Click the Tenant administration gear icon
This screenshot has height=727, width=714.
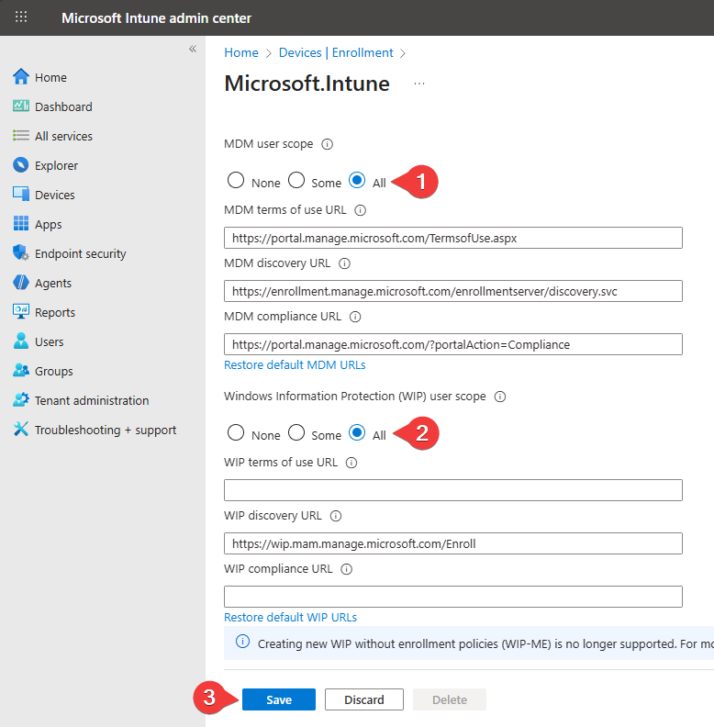[x=21, y=399]
